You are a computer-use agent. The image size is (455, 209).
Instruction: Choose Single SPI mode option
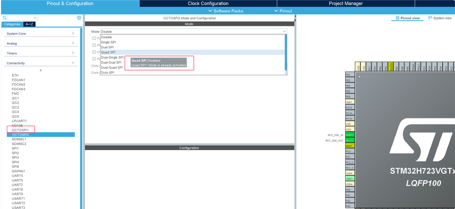(193, 42)
